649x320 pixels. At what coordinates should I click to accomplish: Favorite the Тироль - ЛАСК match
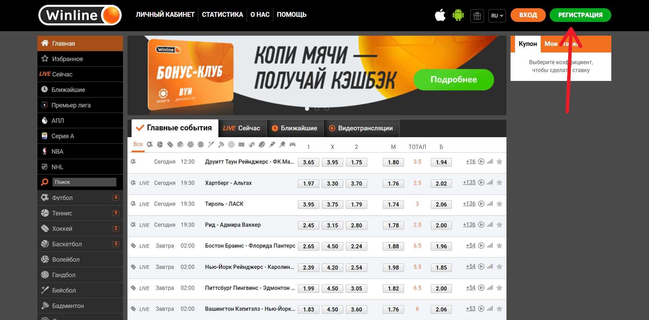[x=499, y=204]
